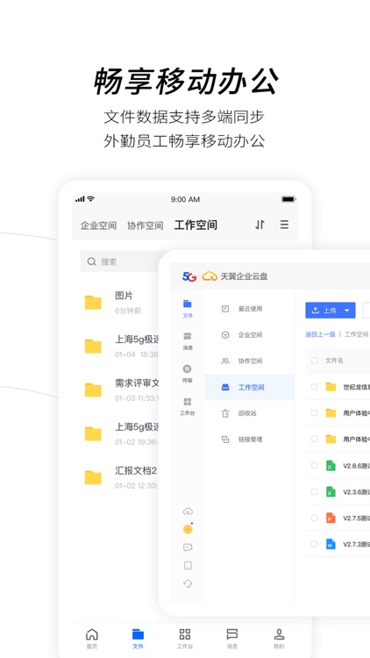The width and height of the screenshot is (370, 658).
Task: Click the tablet device icon in the desktop rail
Action: [188, 566]
